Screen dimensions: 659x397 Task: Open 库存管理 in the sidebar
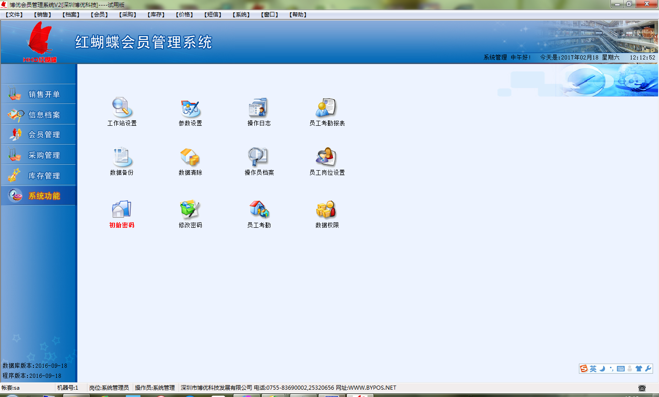point(38,175)
